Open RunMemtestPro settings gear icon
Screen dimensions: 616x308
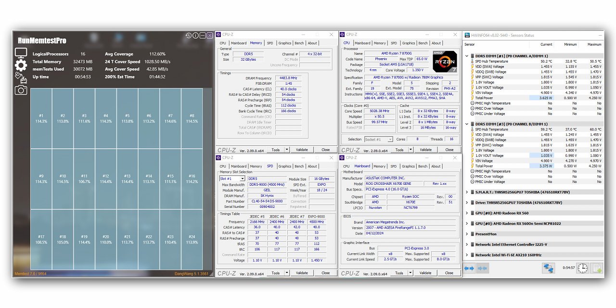tap(21, 65)
